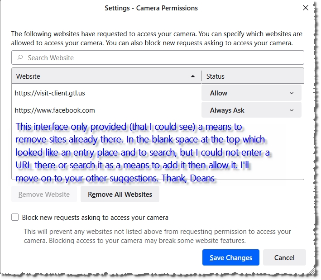Click the Remove Website button

(44, 195)
